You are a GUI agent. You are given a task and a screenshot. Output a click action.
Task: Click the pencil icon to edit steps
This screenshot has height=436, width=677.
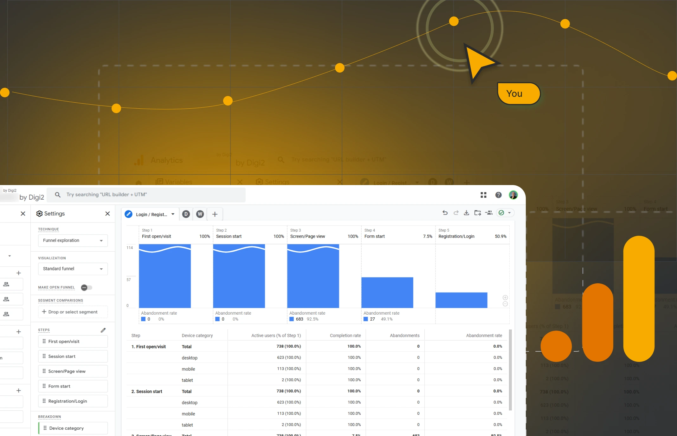(103, 330)
